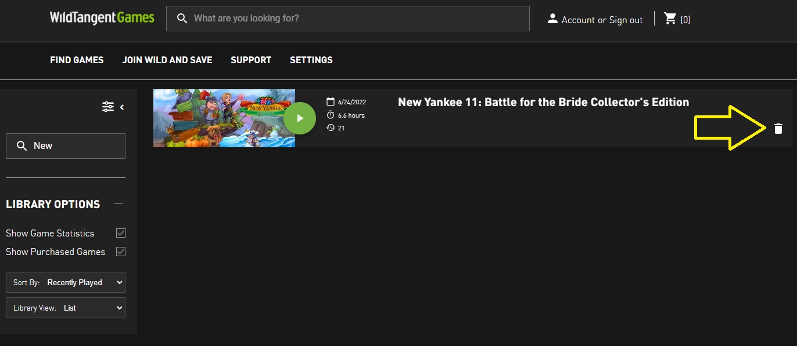Play New Yankee 11 with the green play button
The height and width of the screenshot is (346, 797).
click(300, 118)
